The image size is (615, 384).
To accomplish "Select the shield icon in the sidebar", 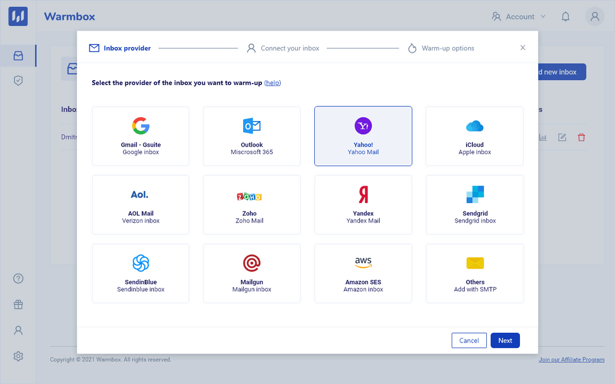I will 18,80.
